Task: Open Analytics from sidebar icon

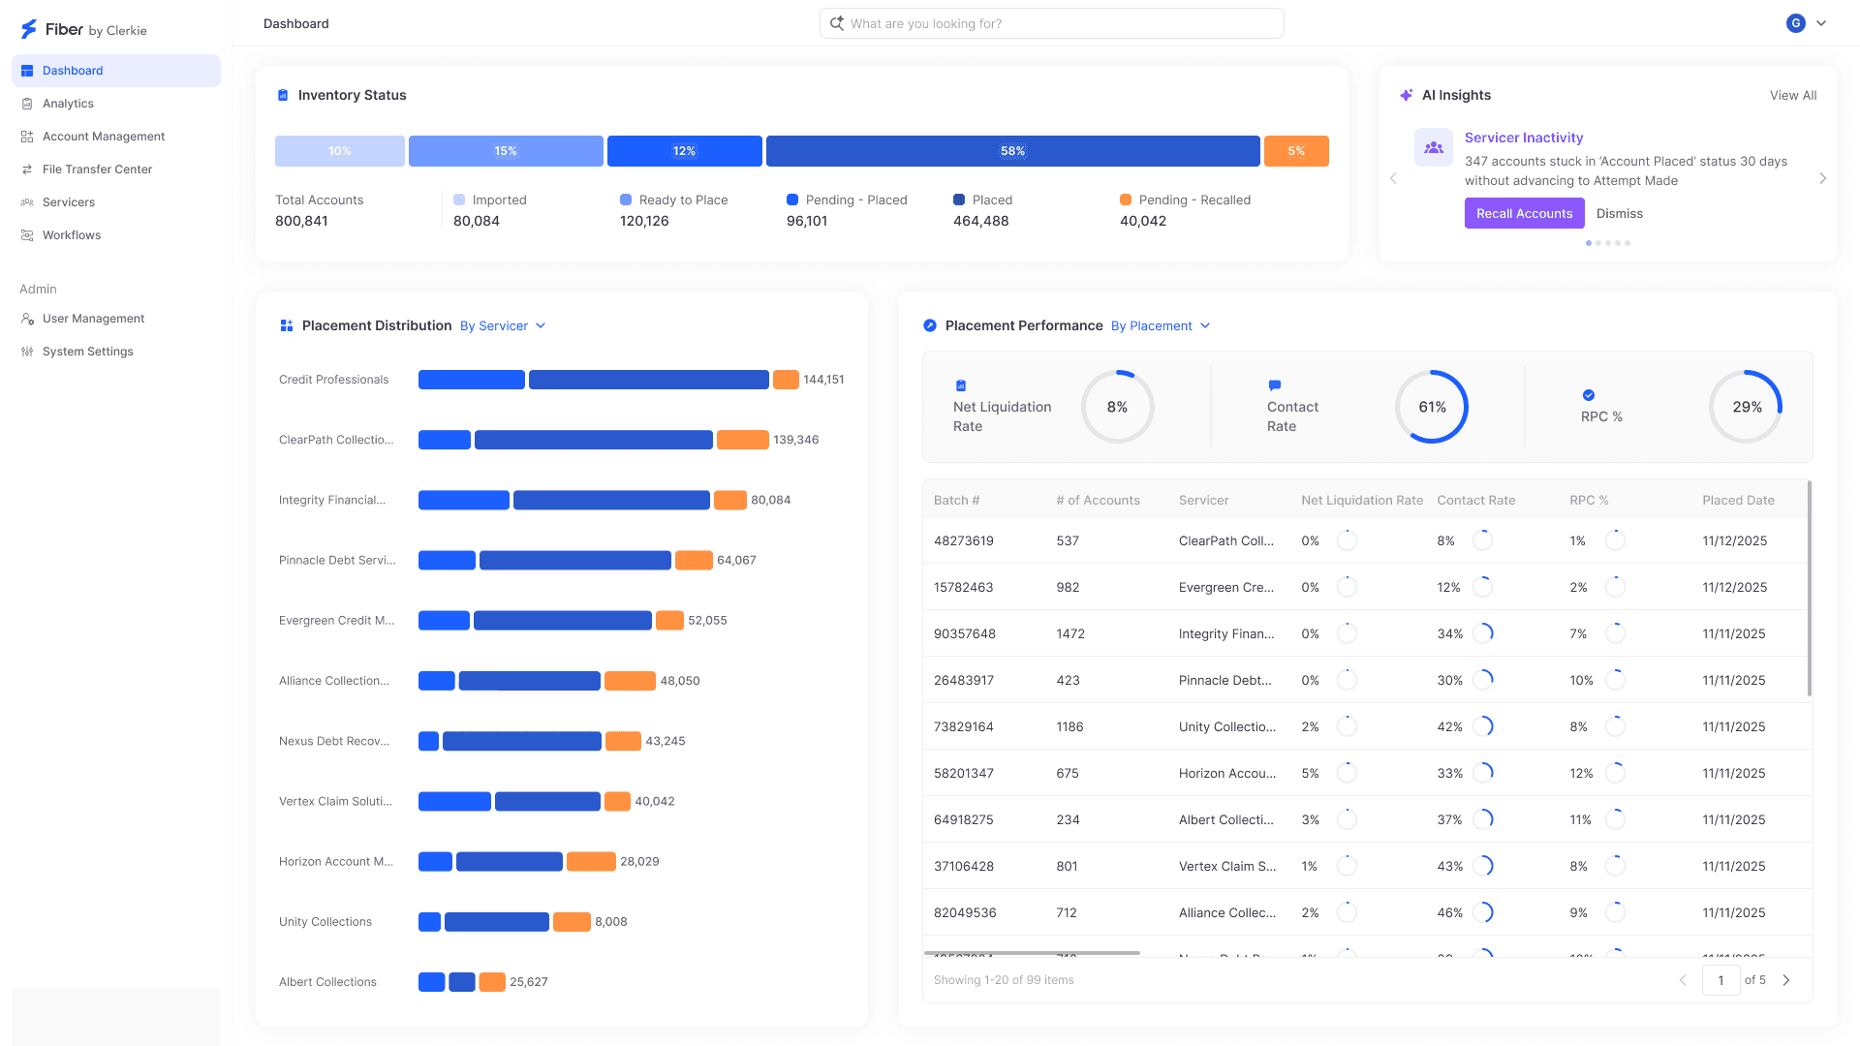Action: click(27, 104)
